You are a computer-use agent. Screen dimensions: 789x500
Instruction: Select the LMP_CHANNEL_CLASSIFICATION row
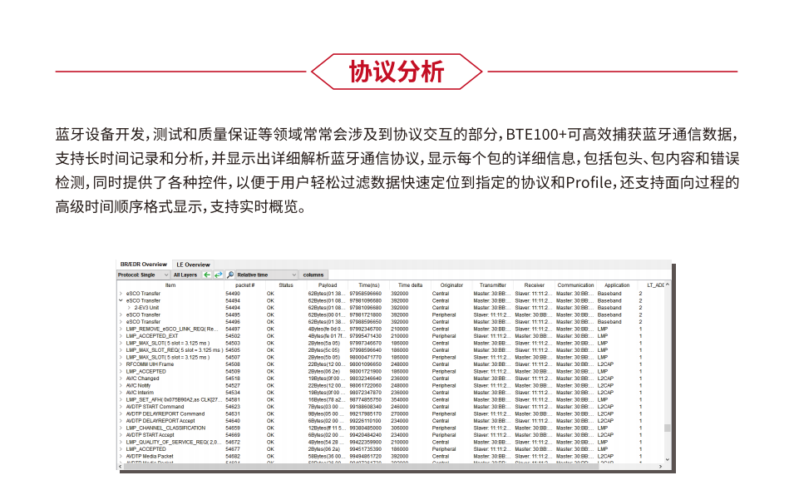click(165, 428)
